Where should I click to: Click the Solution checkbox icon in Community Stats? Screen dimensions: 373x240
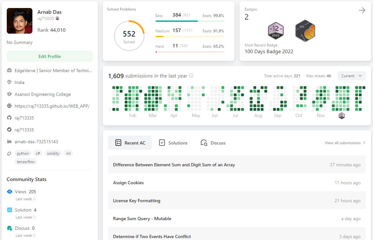(10, 210)
